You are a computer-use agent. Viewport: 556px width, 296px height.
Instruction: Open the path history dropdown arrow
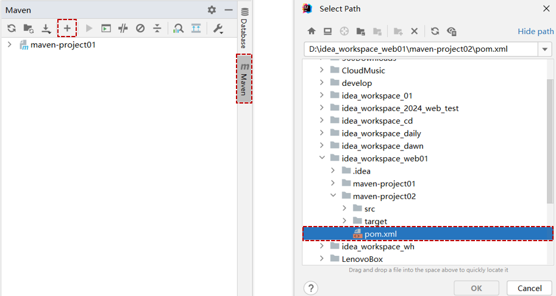click(544, 49)
